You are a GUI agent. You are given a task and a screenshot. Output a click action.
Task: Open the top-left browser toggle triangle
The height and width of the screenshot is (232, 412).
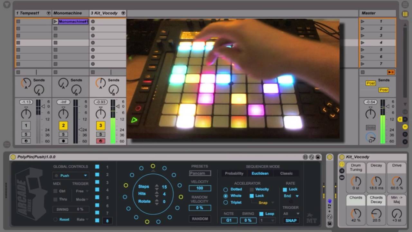tap(7, 5)
